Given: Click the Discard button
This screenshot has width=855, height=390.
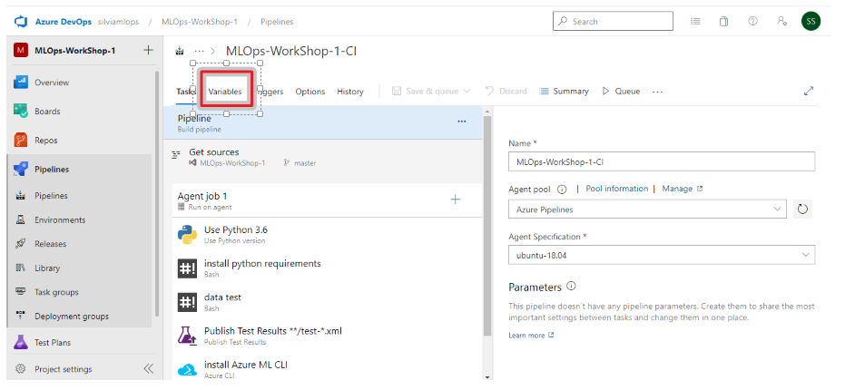Looking at the screenshot, I should pyautogui.click(x=506, y=91).
